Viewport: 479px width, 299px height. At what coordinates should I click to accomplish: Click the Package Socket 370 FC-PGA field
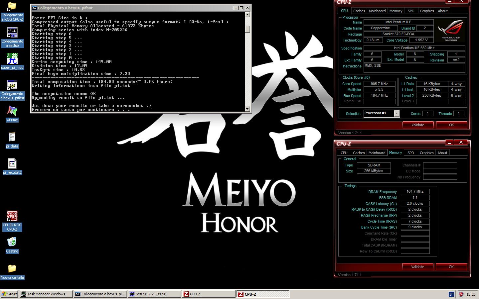[399, 34]
